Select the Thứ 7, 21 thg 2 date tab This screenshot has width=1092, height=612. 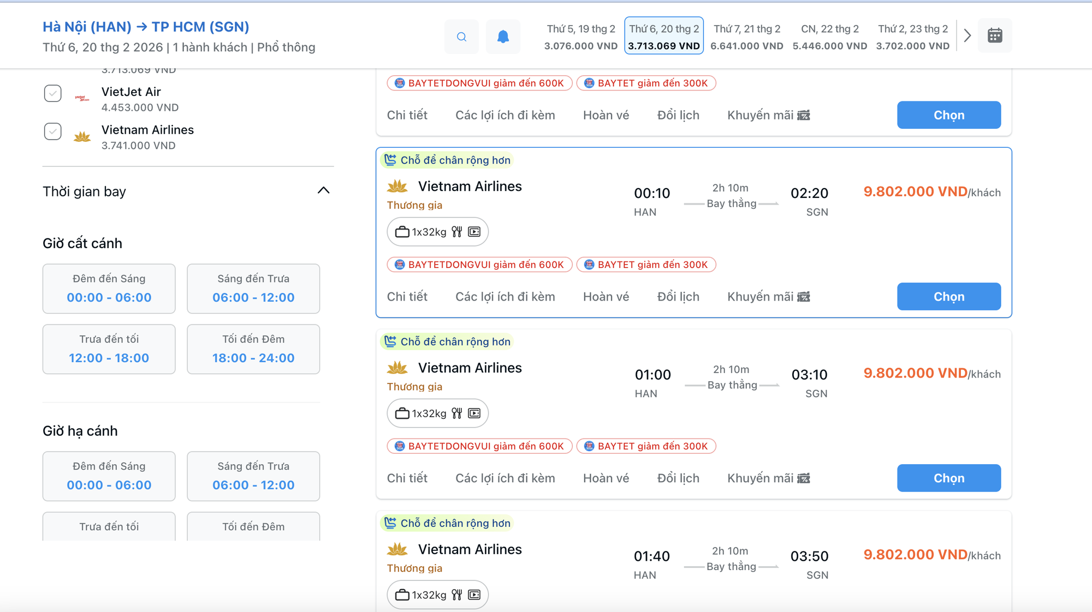(x=746, y=37)
